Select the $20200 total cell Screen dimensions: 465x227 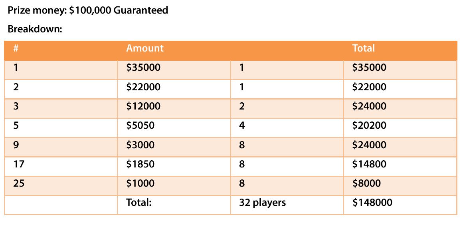pyautogui.click(x=369, y=125)
